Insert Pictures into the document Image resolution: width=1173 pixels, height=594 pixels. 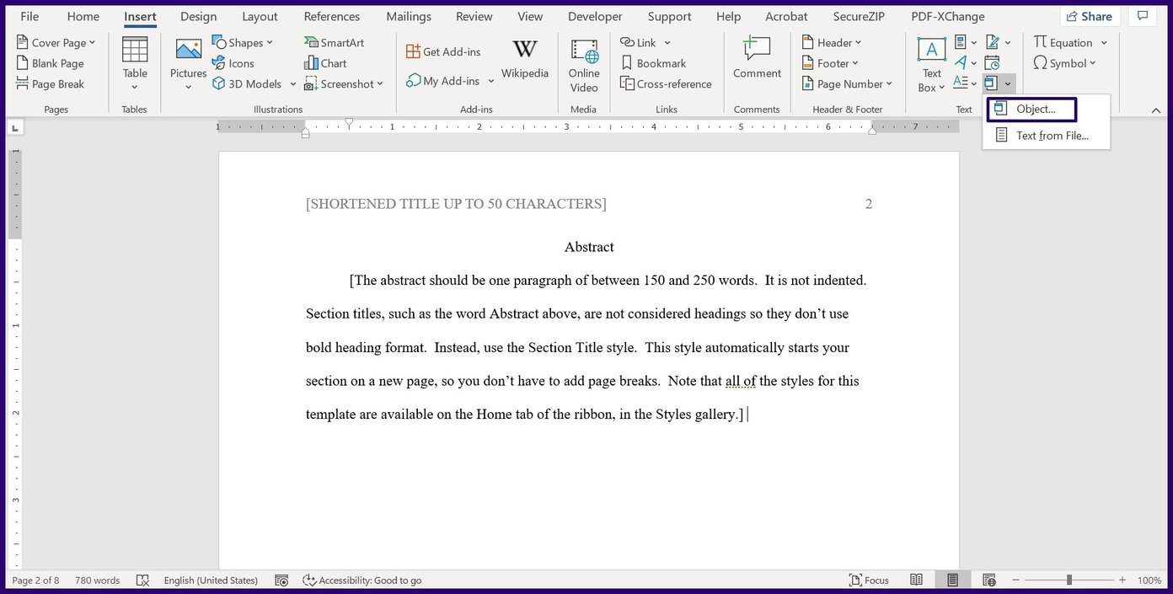pyautogui.click(x=188, y=63)
